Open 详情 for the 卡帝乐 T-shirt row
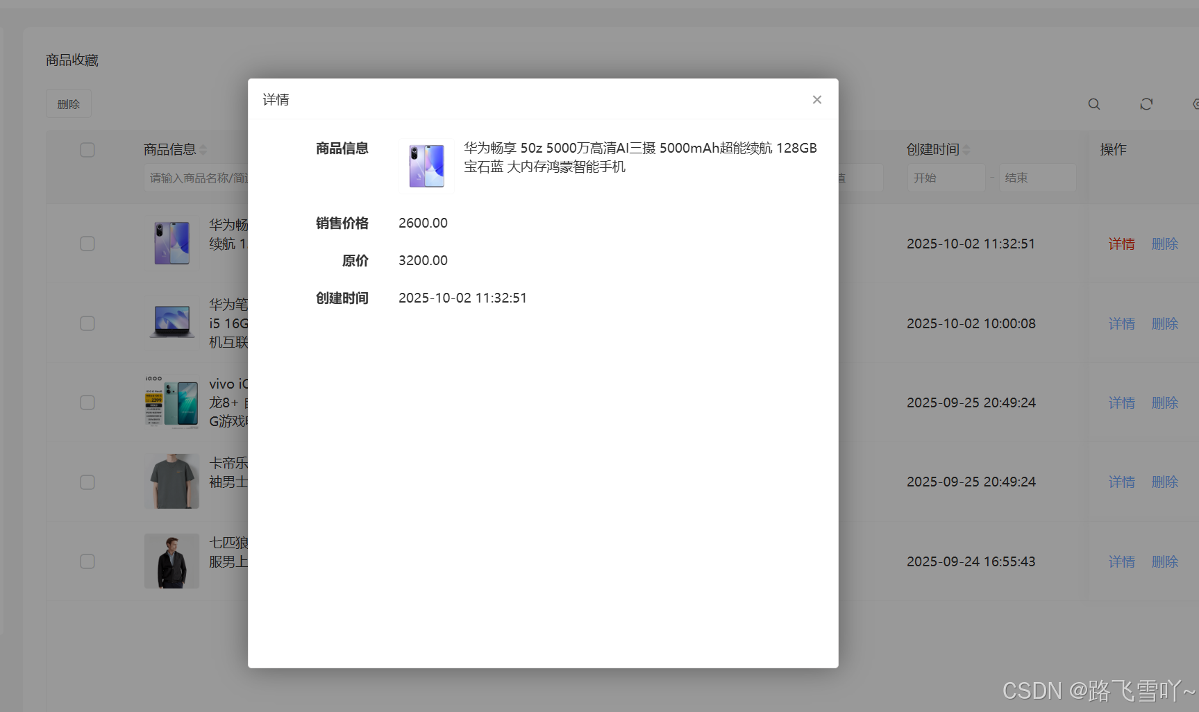The height and width of the screenshot is (712, 1199). 1122,482
